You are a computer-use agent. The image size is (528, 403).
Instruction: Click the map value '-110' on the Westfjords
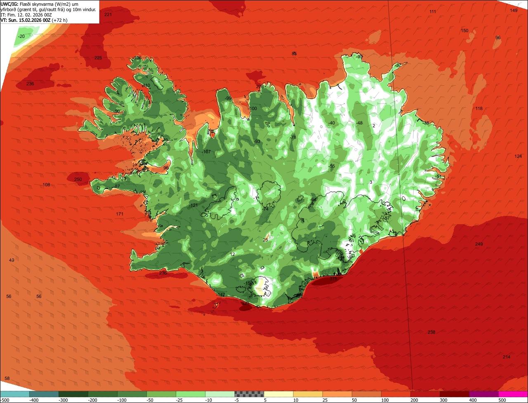(x=146, y=86)
